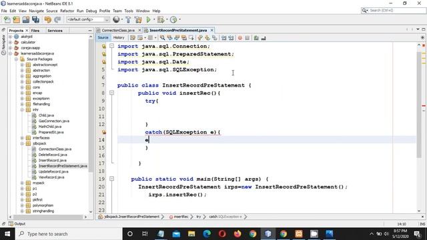Expand the corejavaapp project node
The image size is (427, 240).
[11, 48]
